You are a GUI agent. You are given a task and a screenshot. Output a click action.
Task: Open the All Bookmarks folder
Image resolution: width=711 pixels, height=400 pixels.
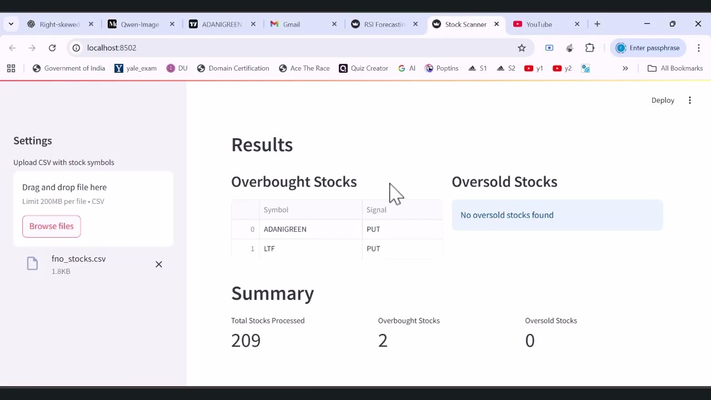pos(675,68)
